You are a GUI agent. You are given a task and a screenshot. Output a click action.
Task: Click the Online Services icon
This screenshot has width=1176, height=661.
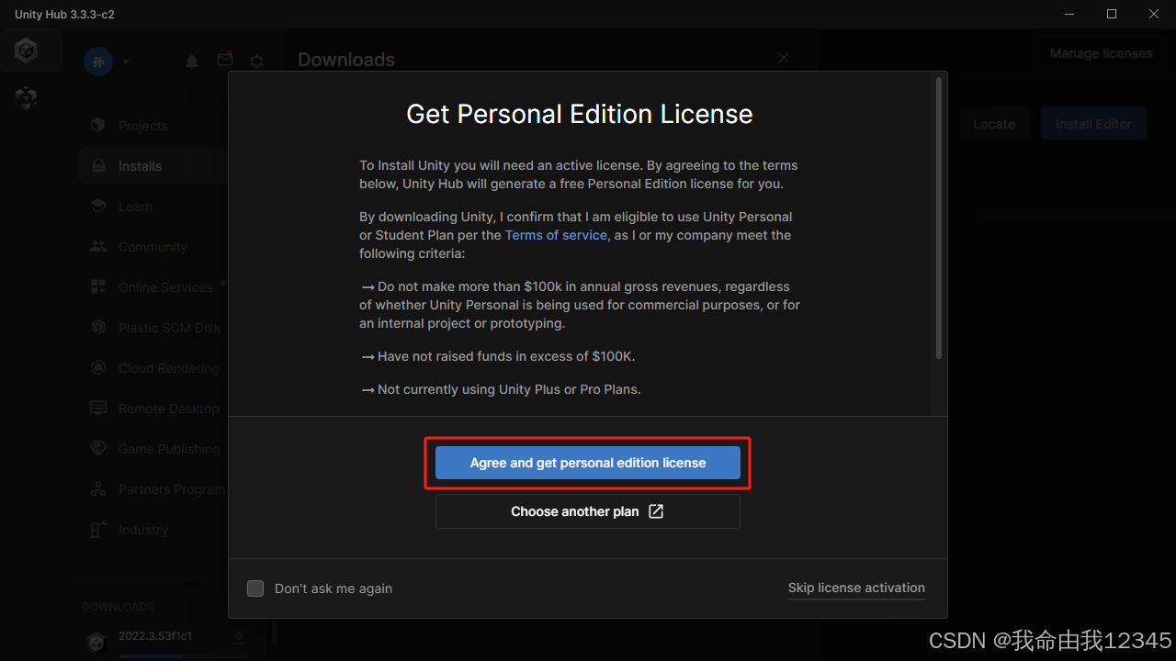click(x=98, y=287)
